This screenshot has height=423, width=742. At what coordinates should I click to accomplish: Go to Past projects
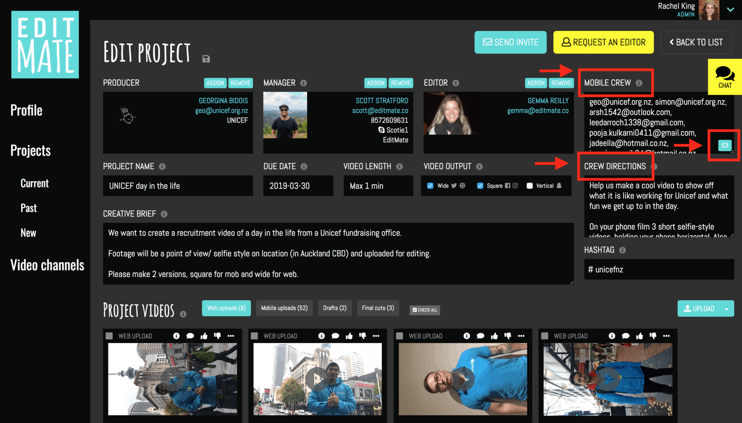point(28,208)
